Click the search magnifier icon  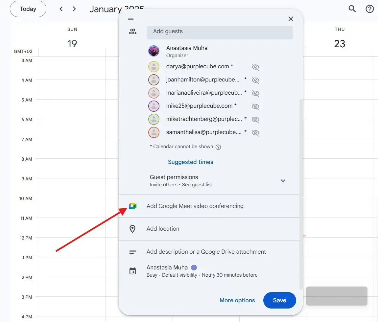[352, 9]
